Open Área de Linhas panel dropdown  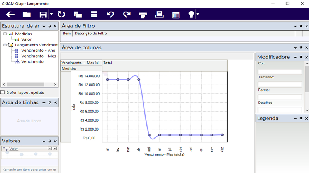click(44, 103)
